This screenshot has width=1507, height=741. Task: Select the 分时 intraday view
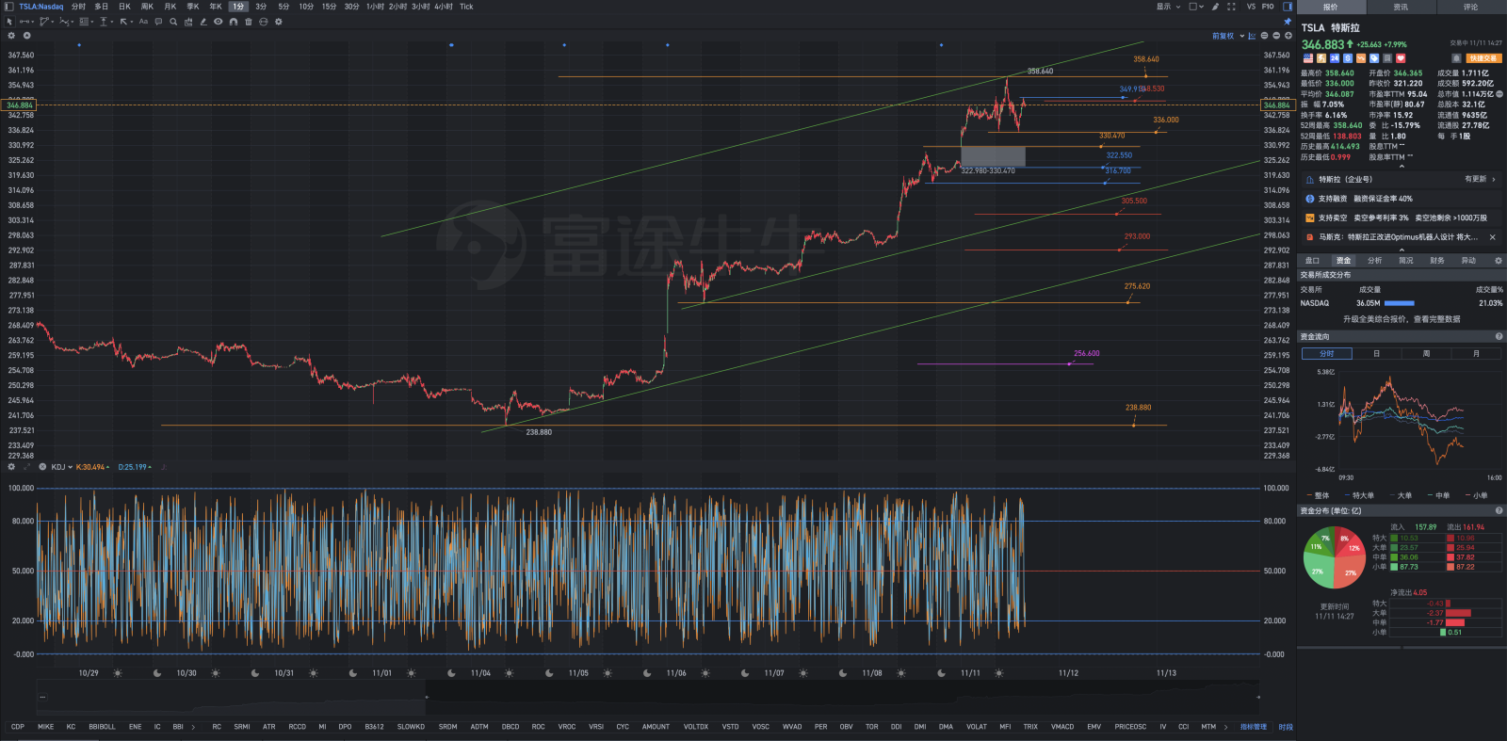pos(78,7)
